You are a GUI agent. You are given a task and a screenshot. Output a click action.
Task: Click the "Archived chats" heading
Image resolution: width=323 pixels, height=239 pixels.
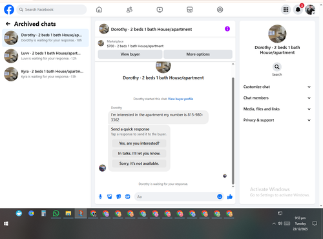click(x=35, y=24)
